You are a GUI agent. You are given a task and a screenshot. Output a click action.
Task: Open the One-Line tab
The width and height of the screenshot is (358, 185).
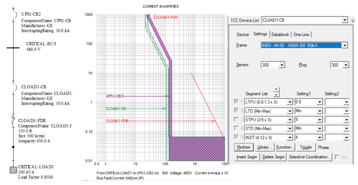coord(301,35)
